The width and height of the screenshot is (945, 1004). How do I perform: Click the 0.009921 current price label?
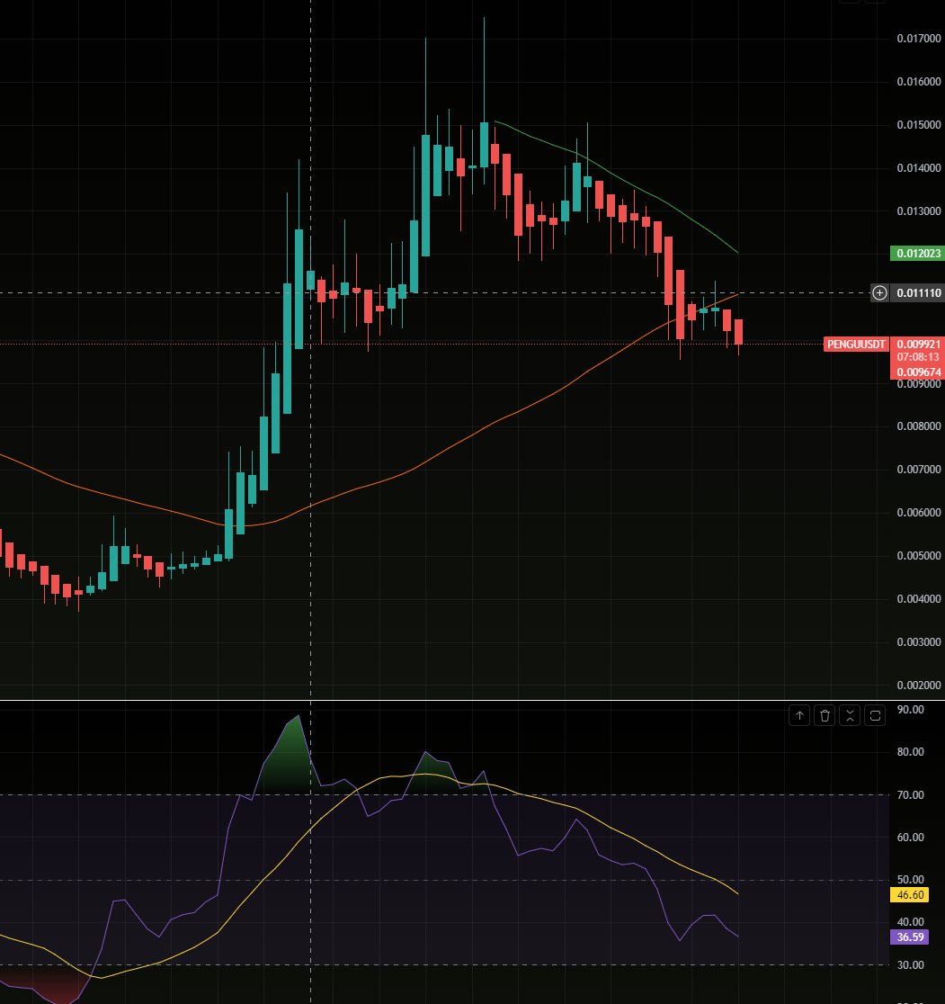(x=918, y=345)
